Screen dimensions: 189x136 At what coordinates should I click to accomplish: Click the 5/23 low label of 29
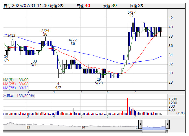point(99,81)
